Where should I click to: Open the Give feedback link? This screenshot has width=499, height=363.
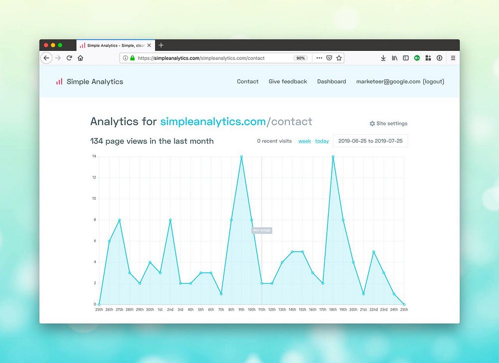point(288,81)
